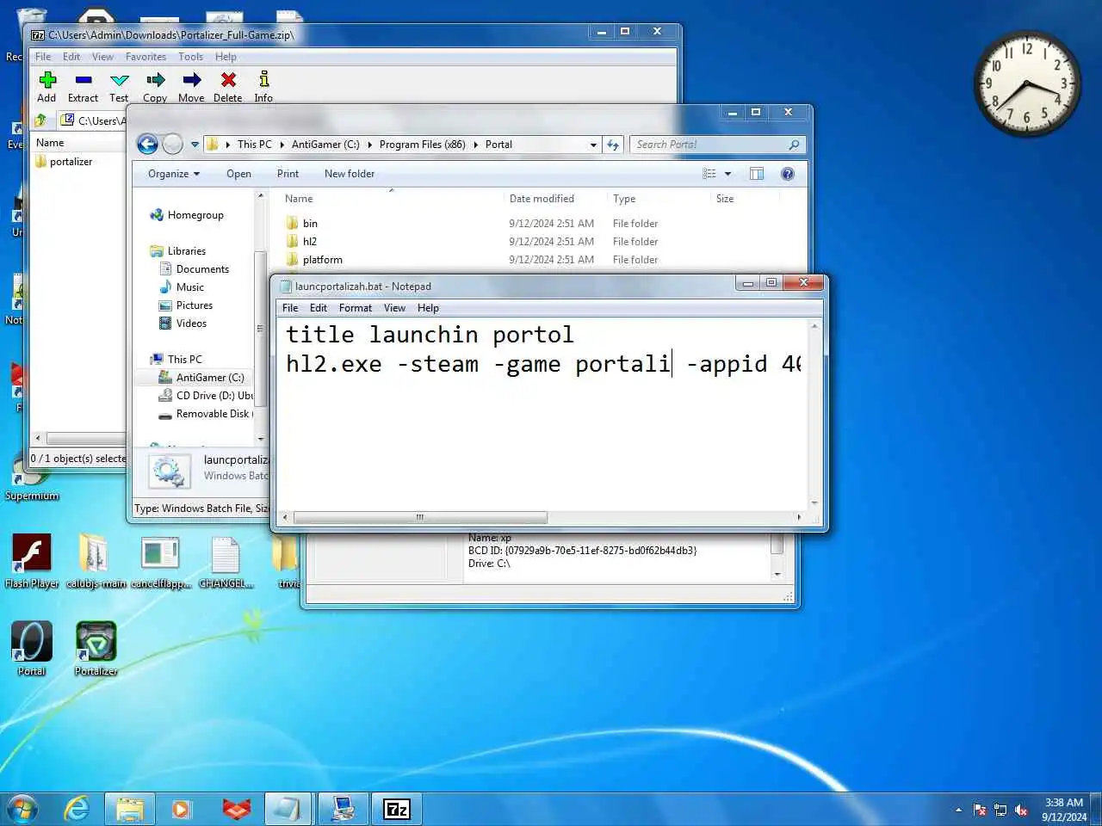Click the Refresh button beside the address bar

[613, 145]
